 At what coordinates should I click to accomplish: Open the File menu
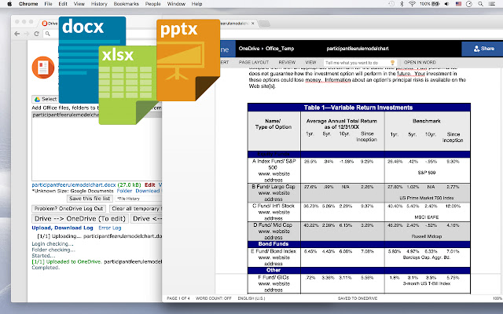click(x=48, y=4)
